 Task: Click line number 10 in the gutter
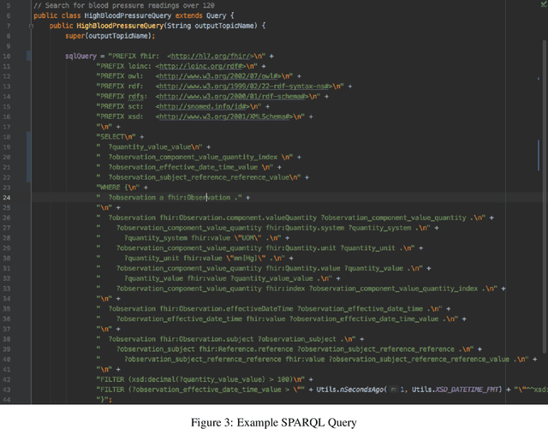(8, 56)
